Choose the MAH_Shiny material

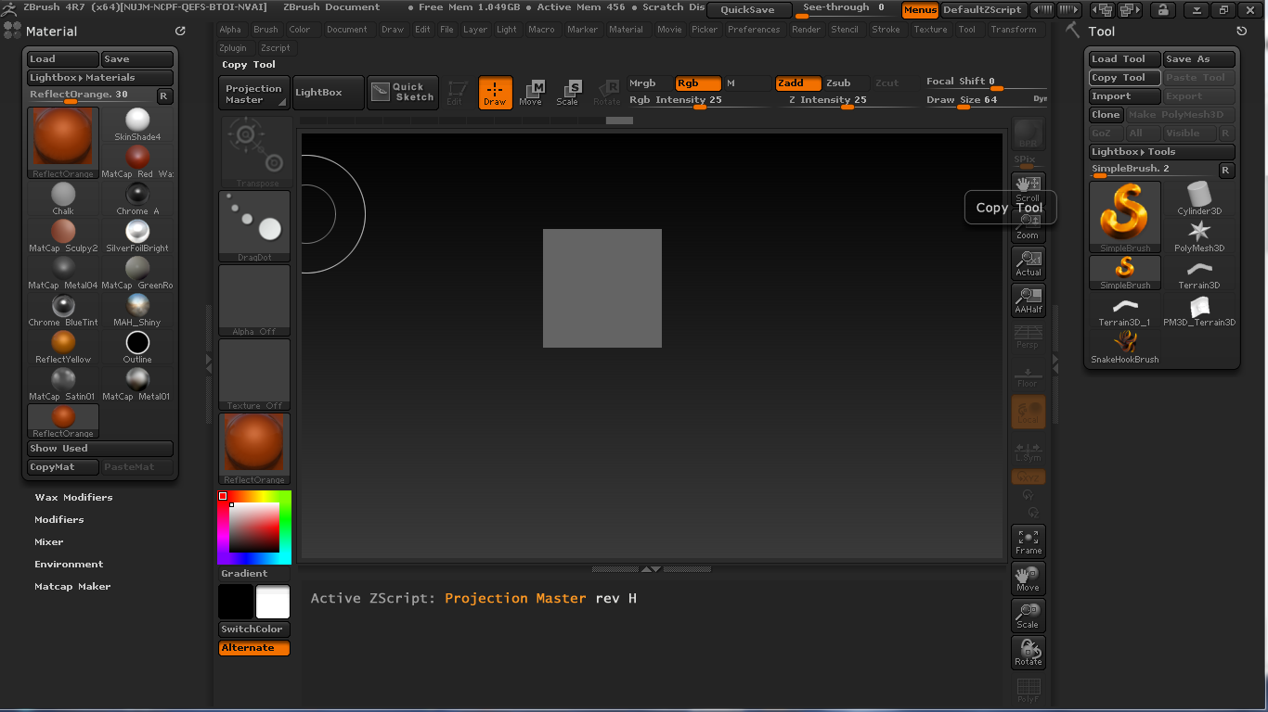coord(137,311)
